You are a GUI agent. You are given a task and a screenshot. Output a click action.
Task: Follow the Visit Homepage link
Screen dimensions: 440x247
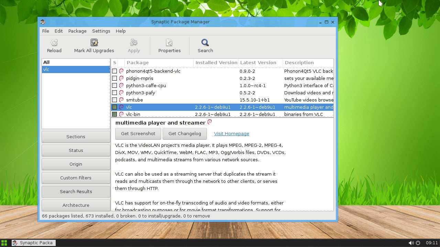(x=231, y=134)
